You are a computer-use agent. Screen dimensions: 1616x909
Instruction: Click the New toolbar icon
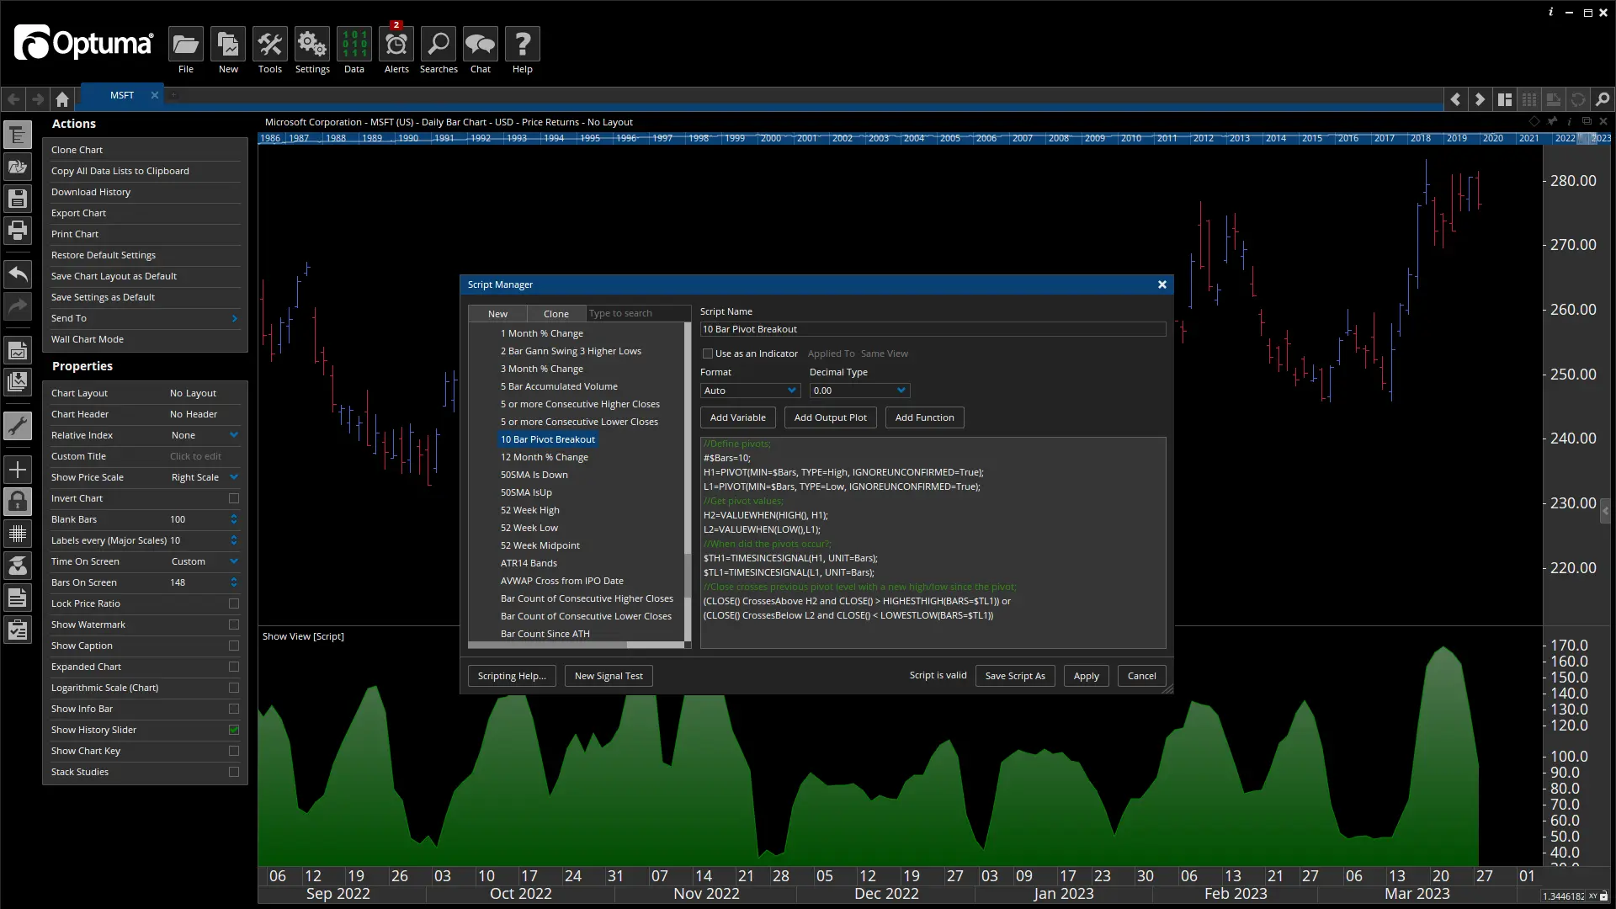click(x=227, y=45)
